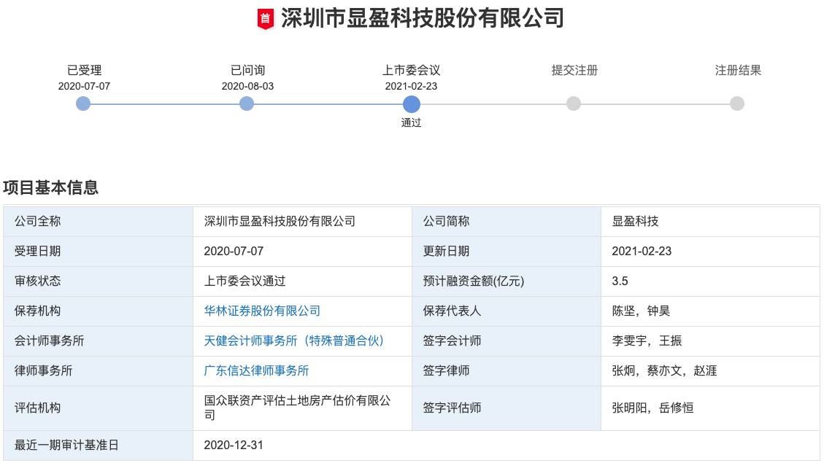This screenshot has height=463, width=824.
Task: Click the page title 深圳市显盈科技股份有限公司
Action: point(423,18)
